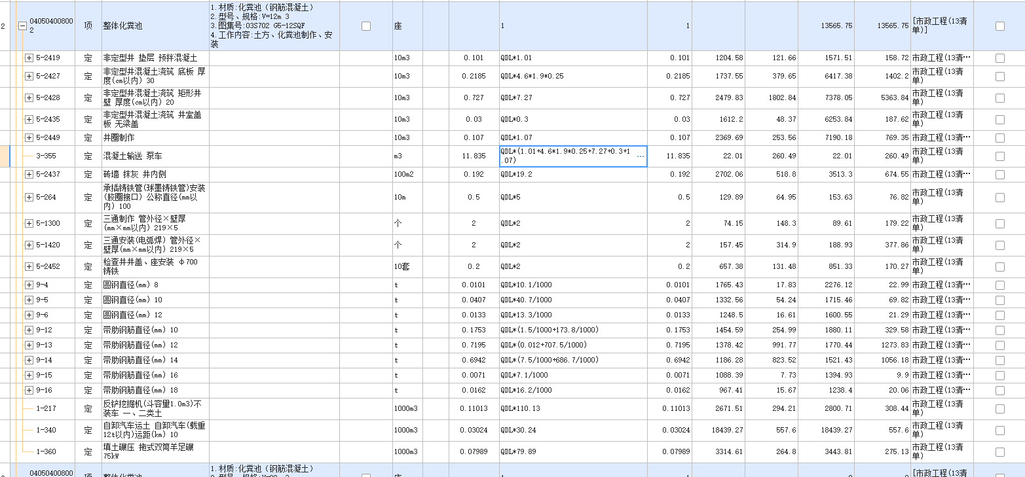This screenshot has height=477, width=1025.
Task: Select row code 1-360
Action: click(46, 452)
